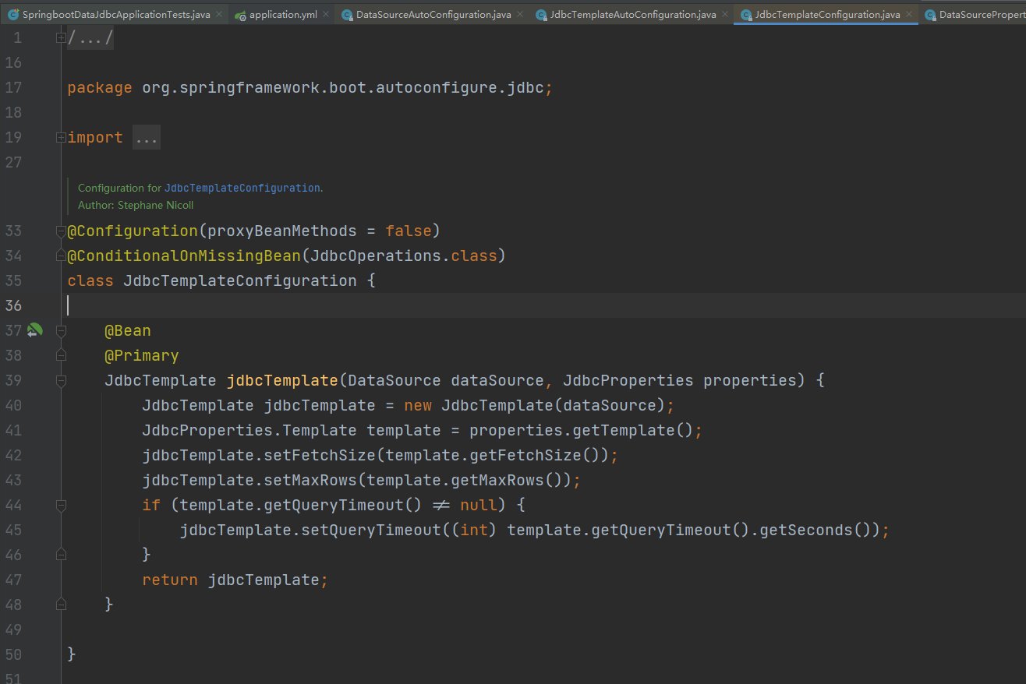Click the 'Author: Stephane Nicoll' doc text

click(136, 205)
